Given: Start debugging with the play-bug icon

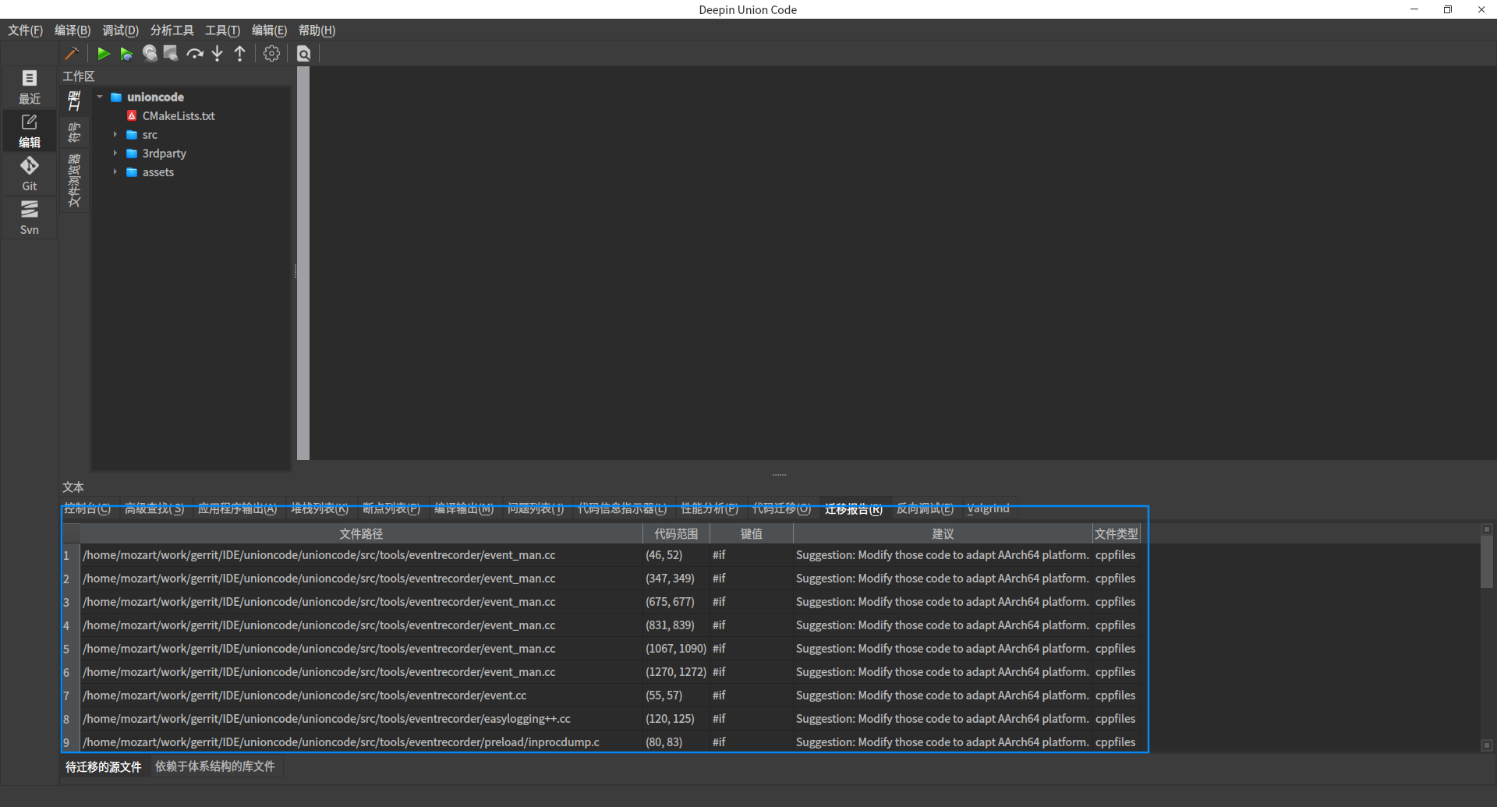Looking at the screenshot, I should (x=126, y=53).
